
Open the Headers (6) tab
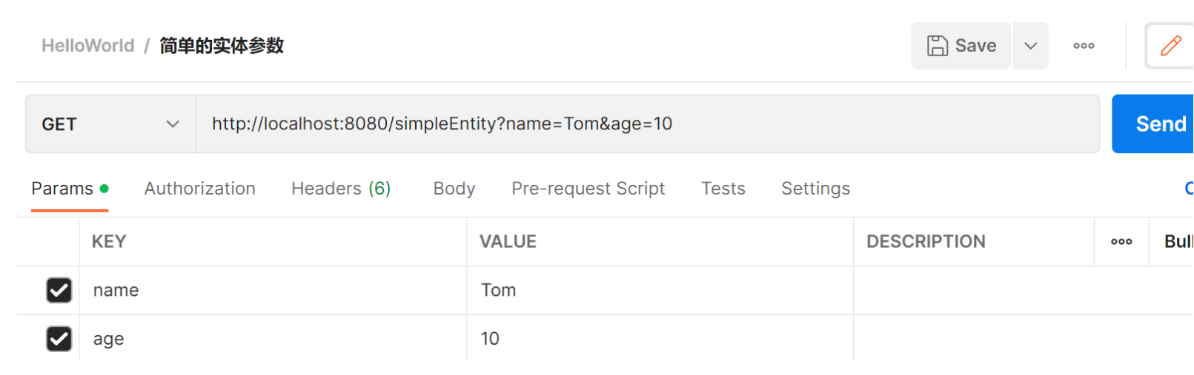(341, 189)
